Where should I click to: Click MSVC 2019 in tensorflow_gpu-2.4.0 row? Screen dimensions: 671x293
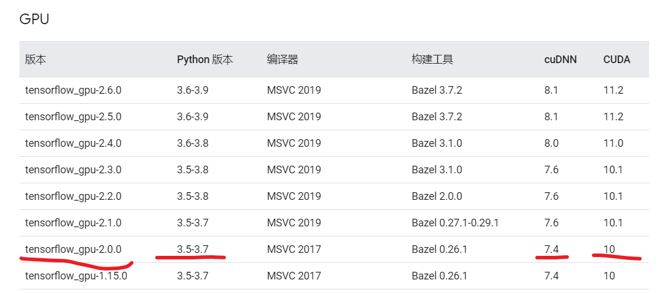coord(294,143)
